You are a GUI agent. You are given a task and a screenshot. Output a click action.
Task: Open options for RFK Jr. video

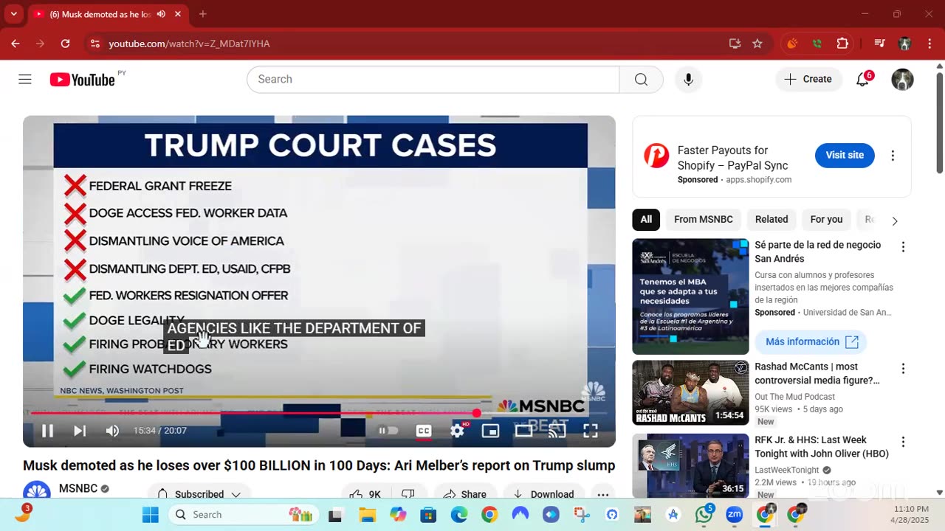[902, 442]
